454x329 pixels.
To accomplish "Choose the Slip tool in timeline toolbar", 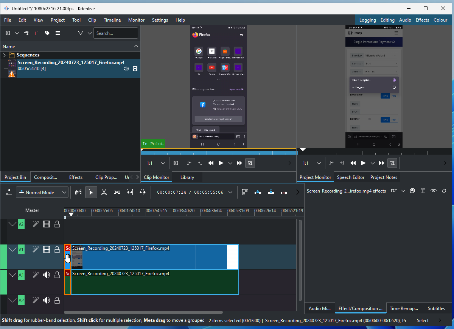I will coord(130,192).
